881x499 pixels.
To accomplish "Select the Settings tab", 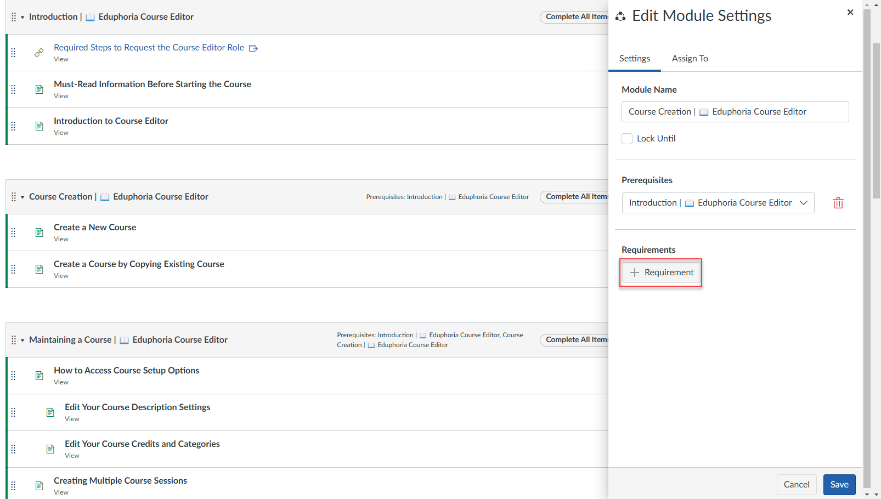I will [x=635, y=58].
